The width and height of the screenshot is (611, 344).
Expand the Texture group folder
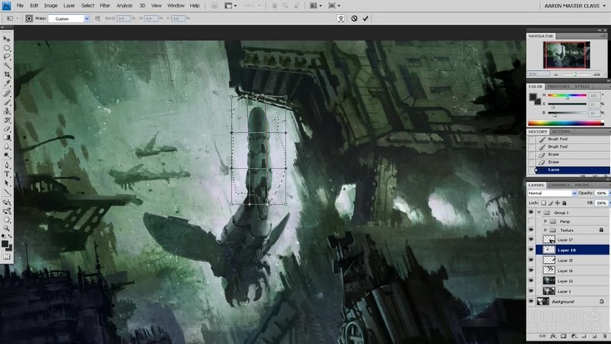[x=544, y=230]
